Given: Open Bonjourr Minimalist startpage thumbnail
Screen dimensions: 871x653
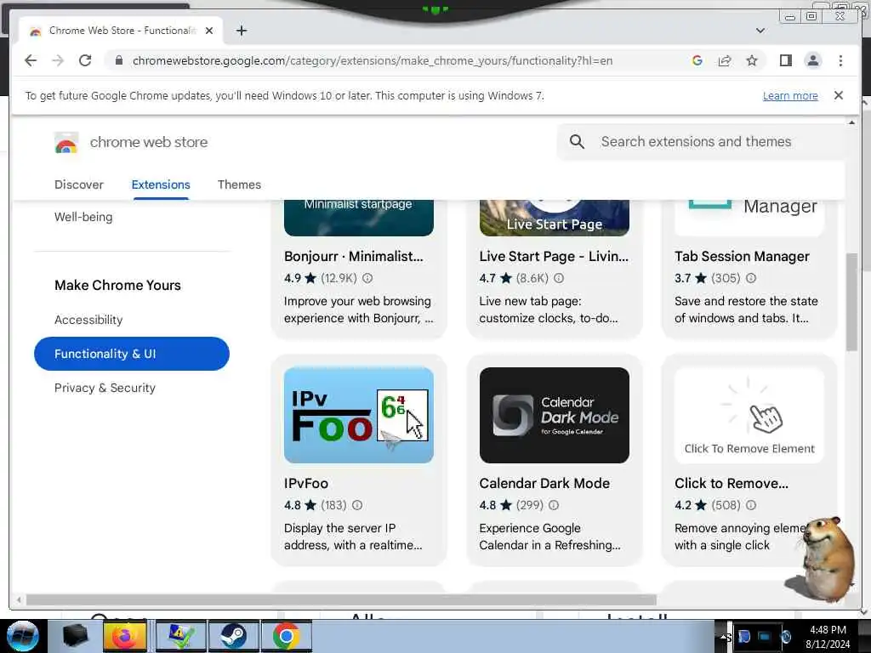Looking at the screenshot, I should (x=359, y=218).
